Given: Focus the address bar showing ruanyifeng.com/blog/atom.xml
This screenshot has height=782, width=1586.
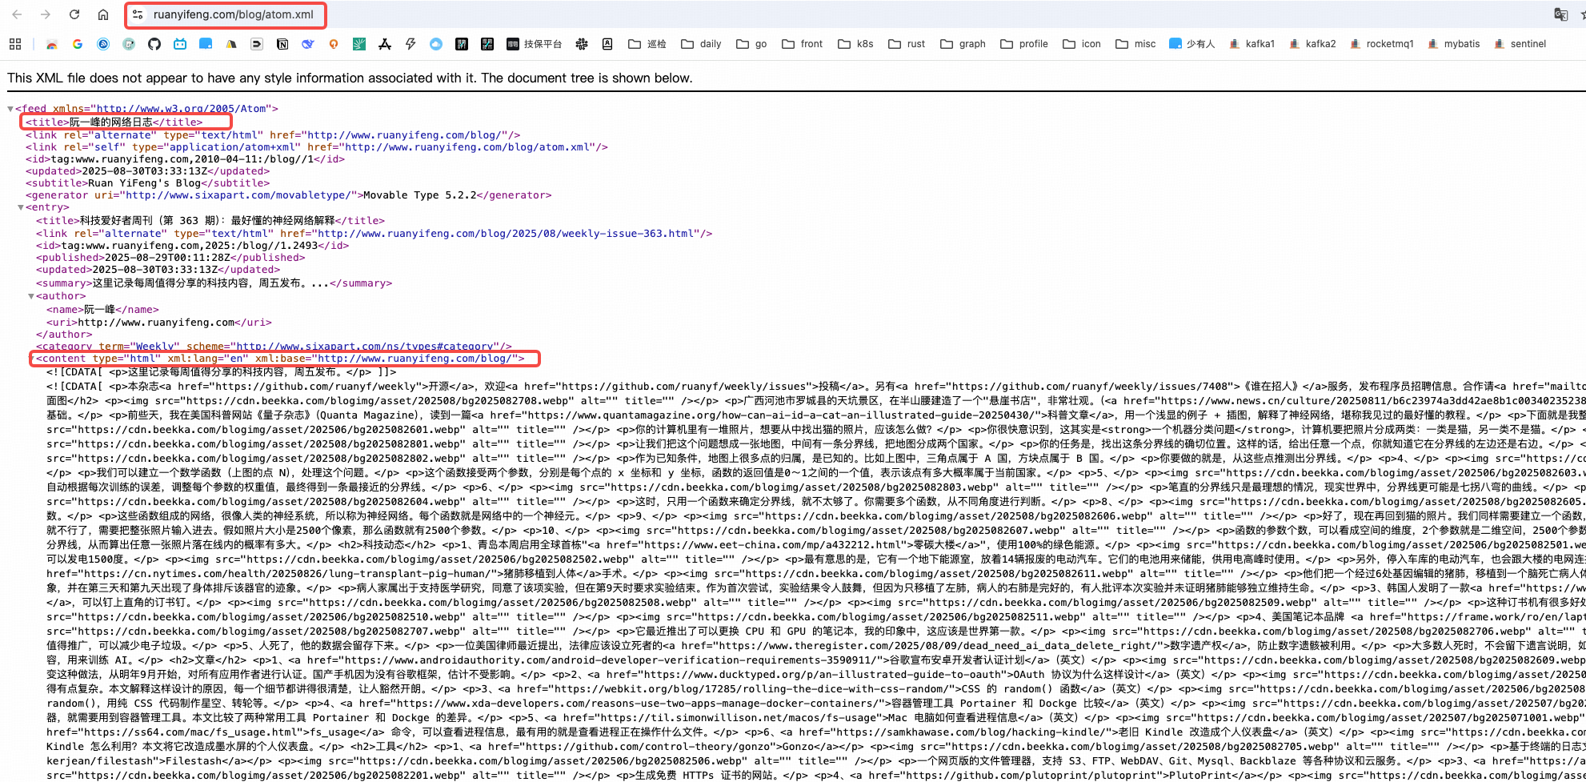Looking at the screenshot, I should [234, 14].
